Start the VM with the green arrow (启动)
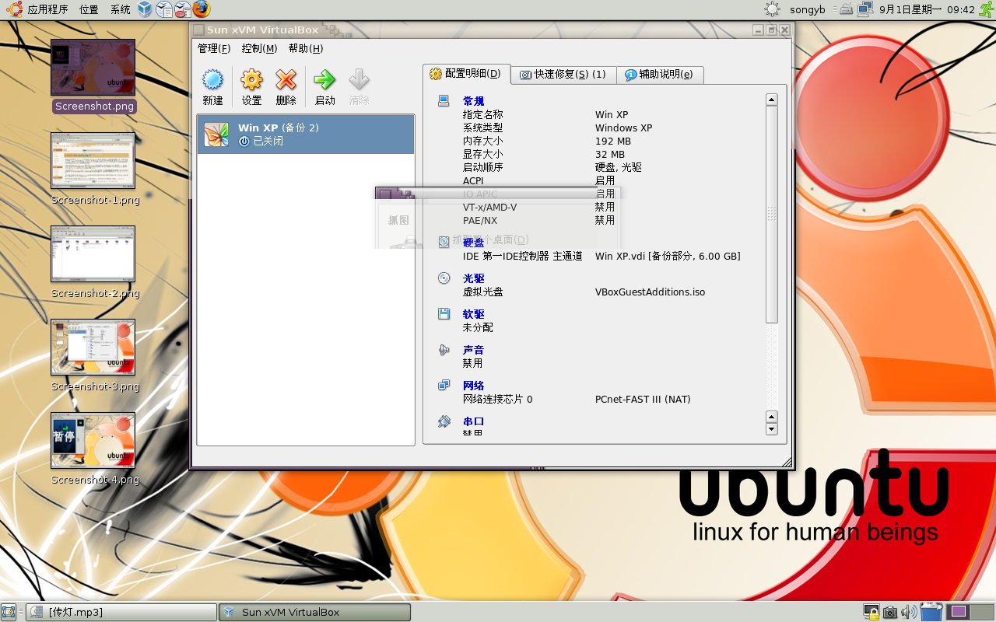996x622 pixels. click(324, 79)
